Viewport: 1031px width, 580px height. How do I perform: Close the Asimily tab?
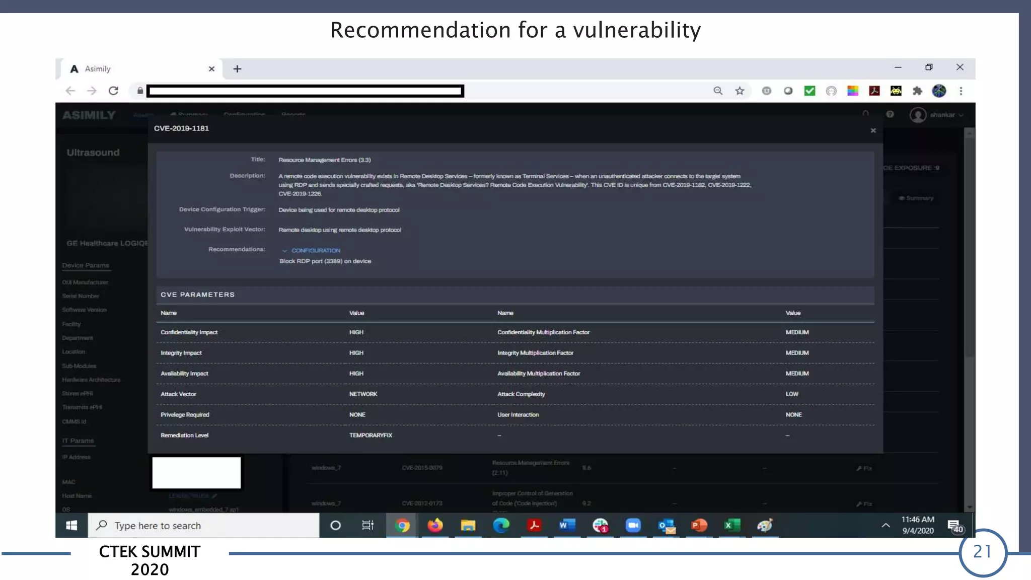pyautogui.click(x=211, y=69)
